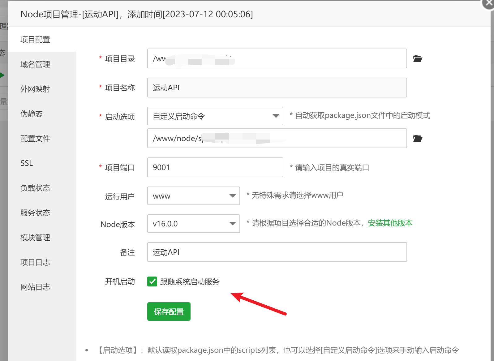Focus the 项目端口 field with 9001

point(215,167)
